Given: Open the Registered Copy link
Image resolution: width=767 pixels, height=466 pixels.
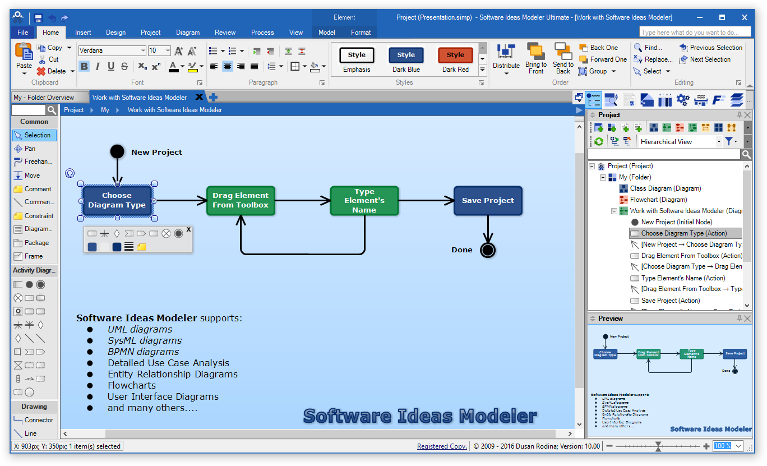Looking at the screenshot, I should (x=442, y=446).
